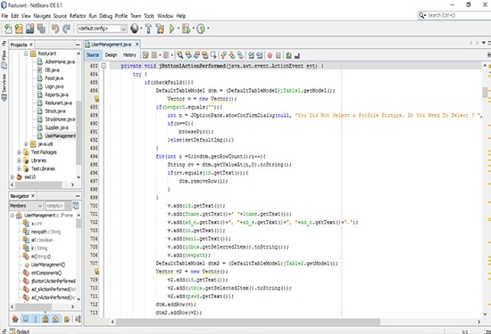Viewport: 491px width, 334px height.
Task: Open the Output window button
Action: tap(20, 331)
